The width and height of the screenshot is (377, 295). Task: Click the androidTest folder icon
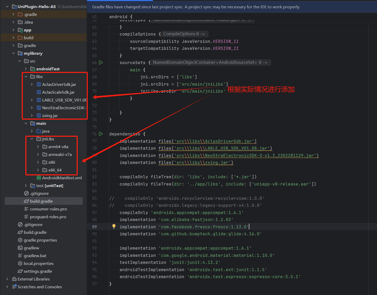pos(33,69)
